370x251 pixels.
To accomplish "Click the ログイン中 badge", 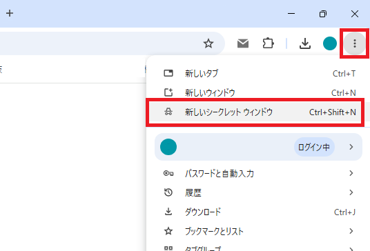I will click(x=314, y=147).
